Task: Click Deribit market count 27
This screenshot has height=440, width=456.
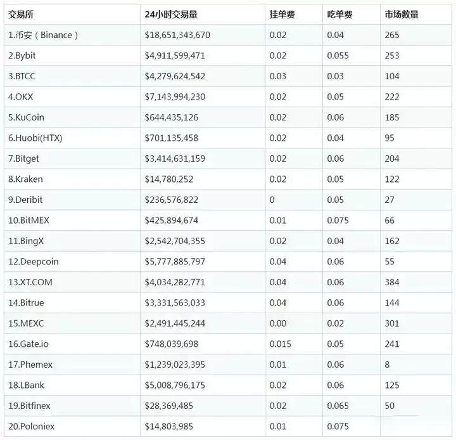Action: click(x=389, y=200)
